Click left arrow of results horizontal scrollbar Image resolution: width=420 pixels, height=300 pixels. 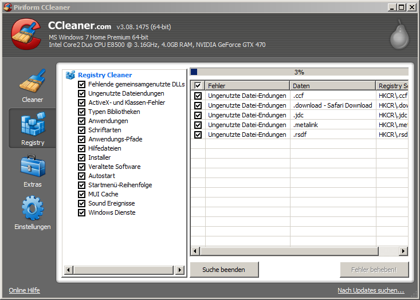195,251
